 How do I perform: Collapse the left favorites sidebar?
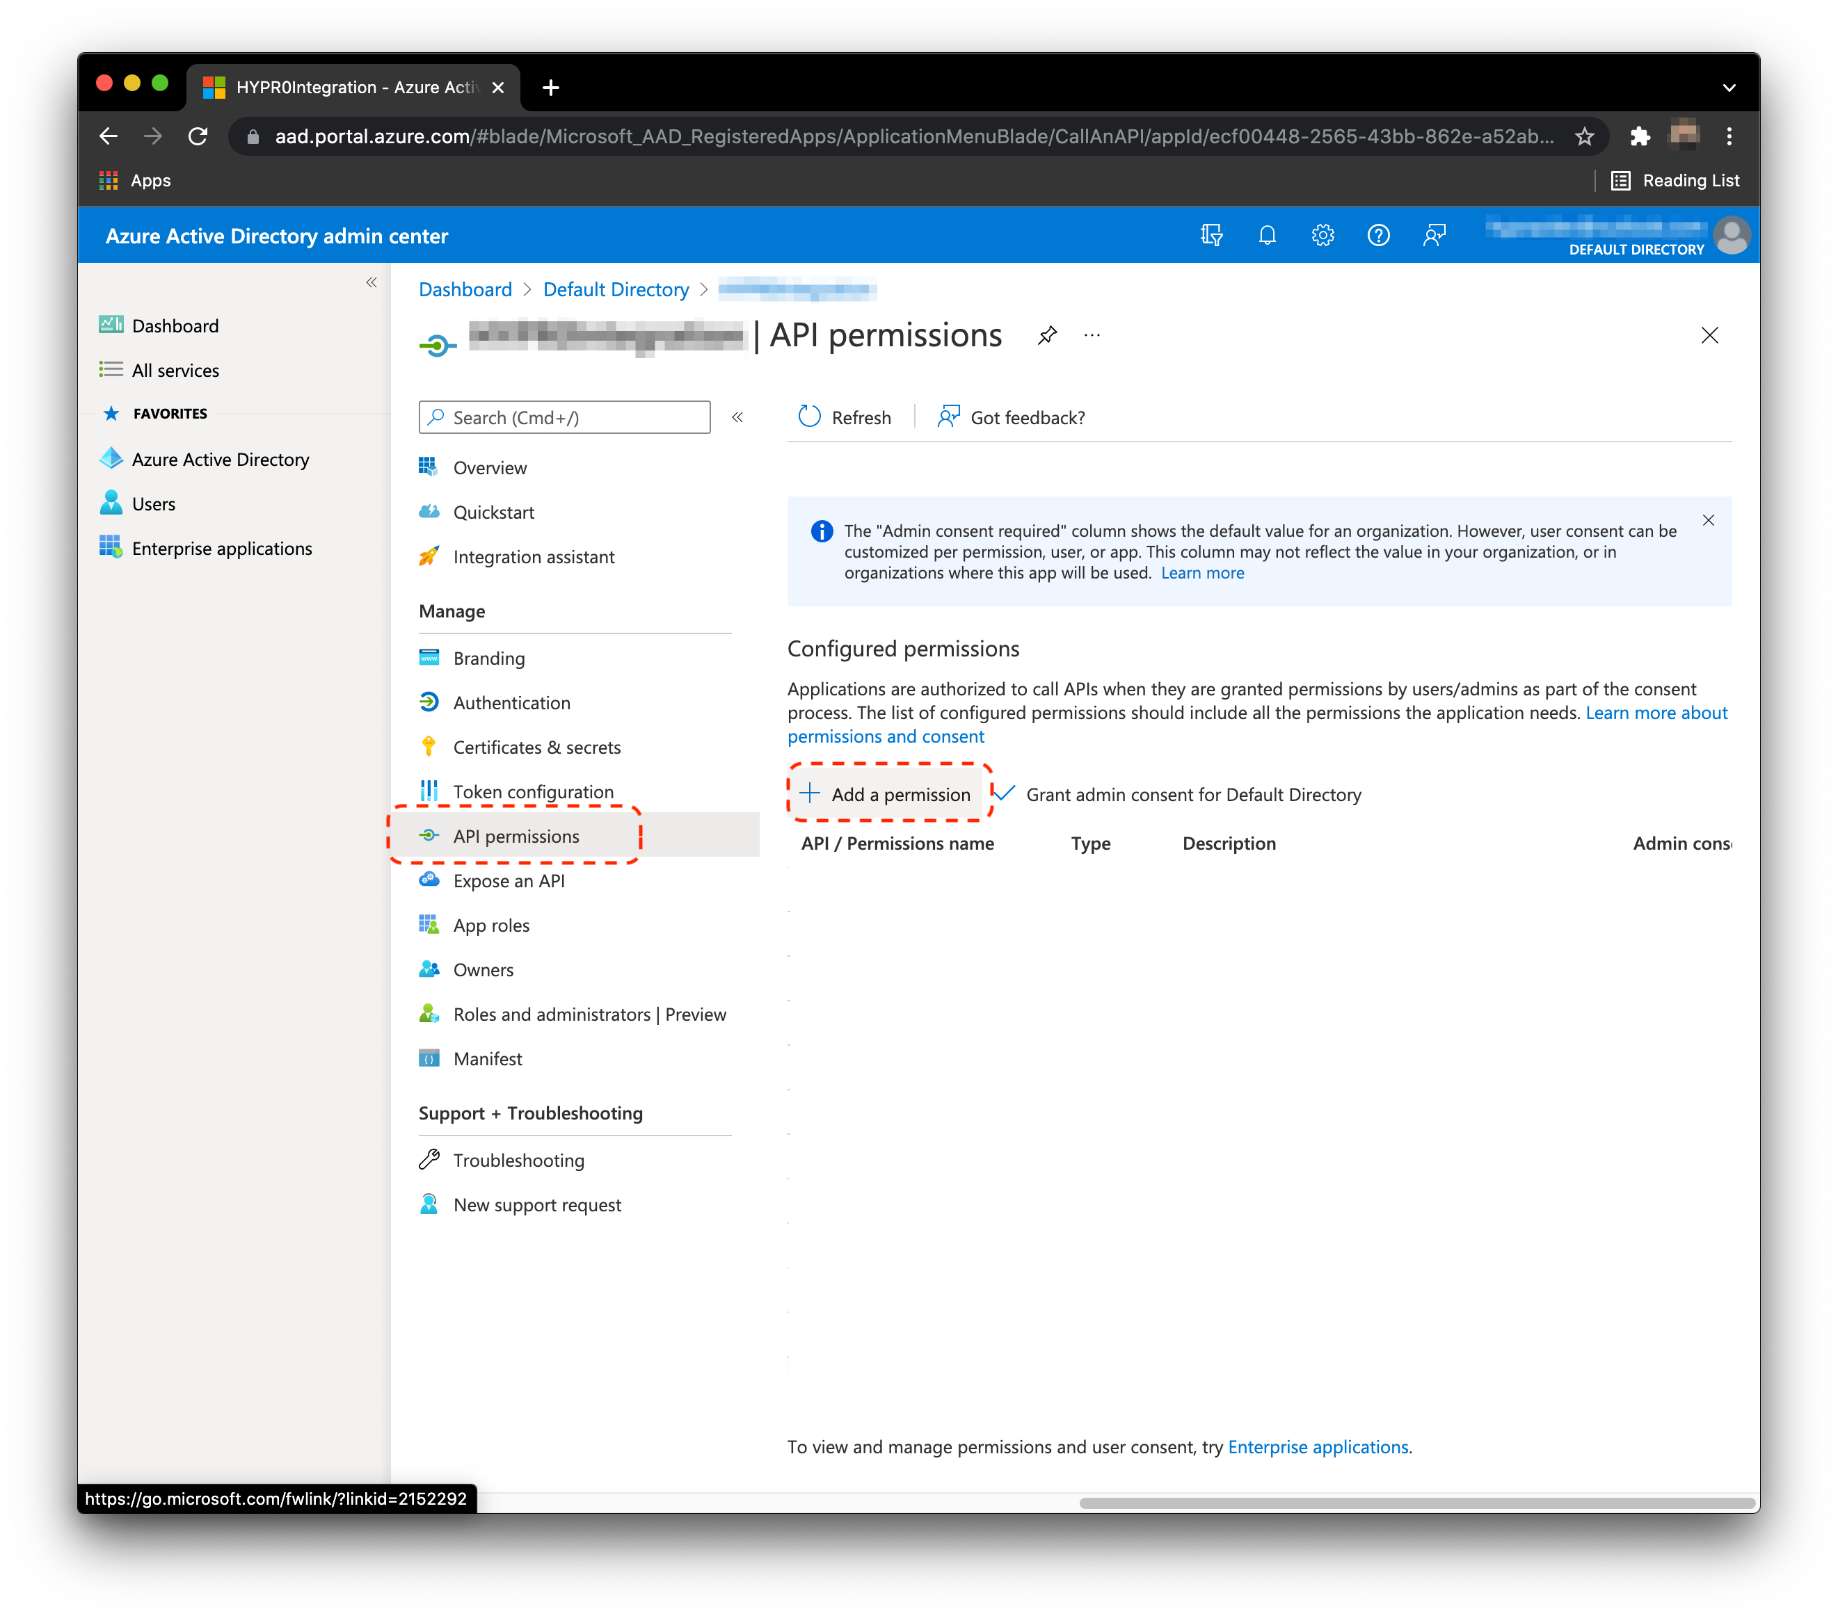coord(371,283)
